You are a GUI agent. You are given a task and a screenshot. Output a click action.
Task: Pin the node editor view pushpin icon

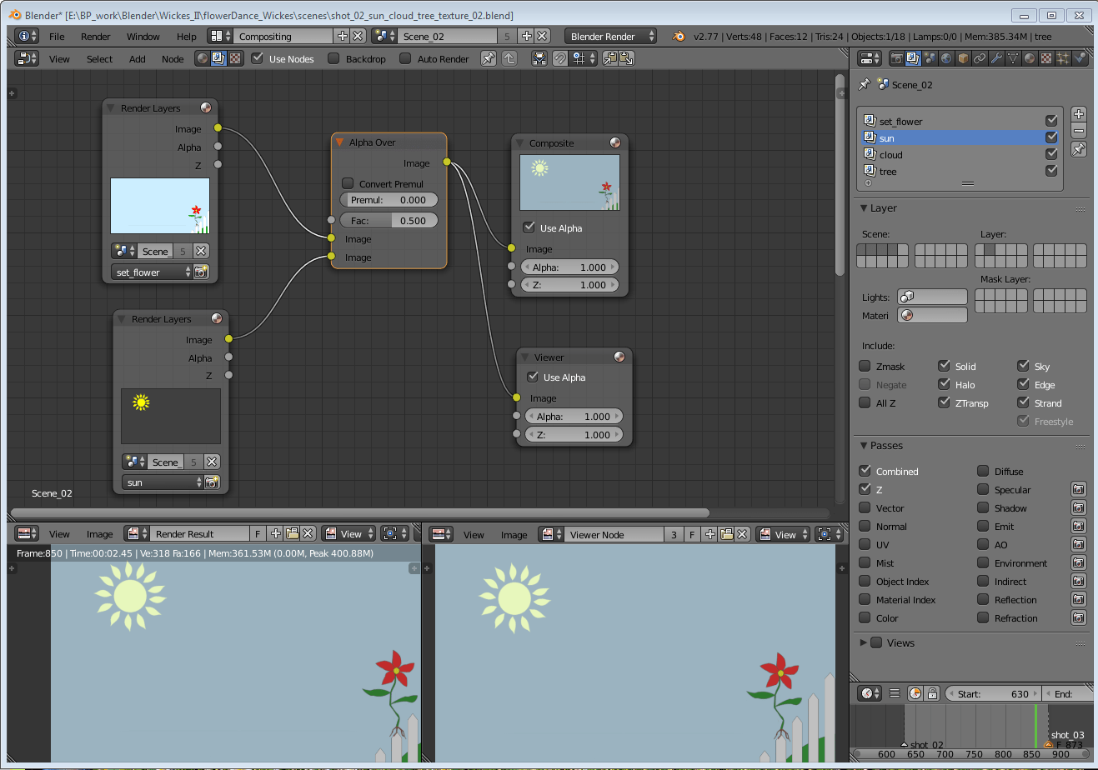[x=489, y=58]
